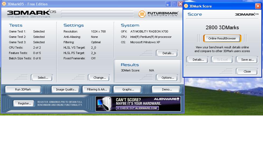Click the HLSL VS Target value 2_0
This screenshot has width=263, height=141.
pos(93,48)
